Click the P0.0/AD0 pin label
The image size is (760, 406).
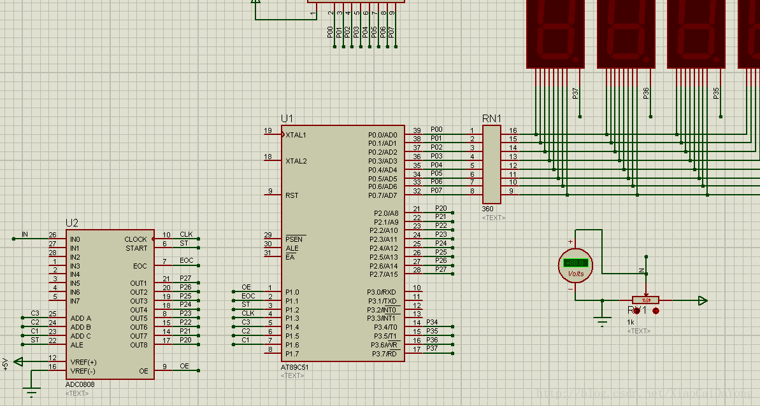coord(382,135)
